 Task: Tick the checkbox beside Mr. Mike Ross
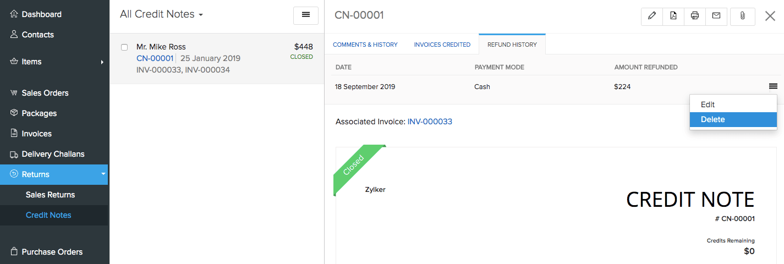pos(124,47)
